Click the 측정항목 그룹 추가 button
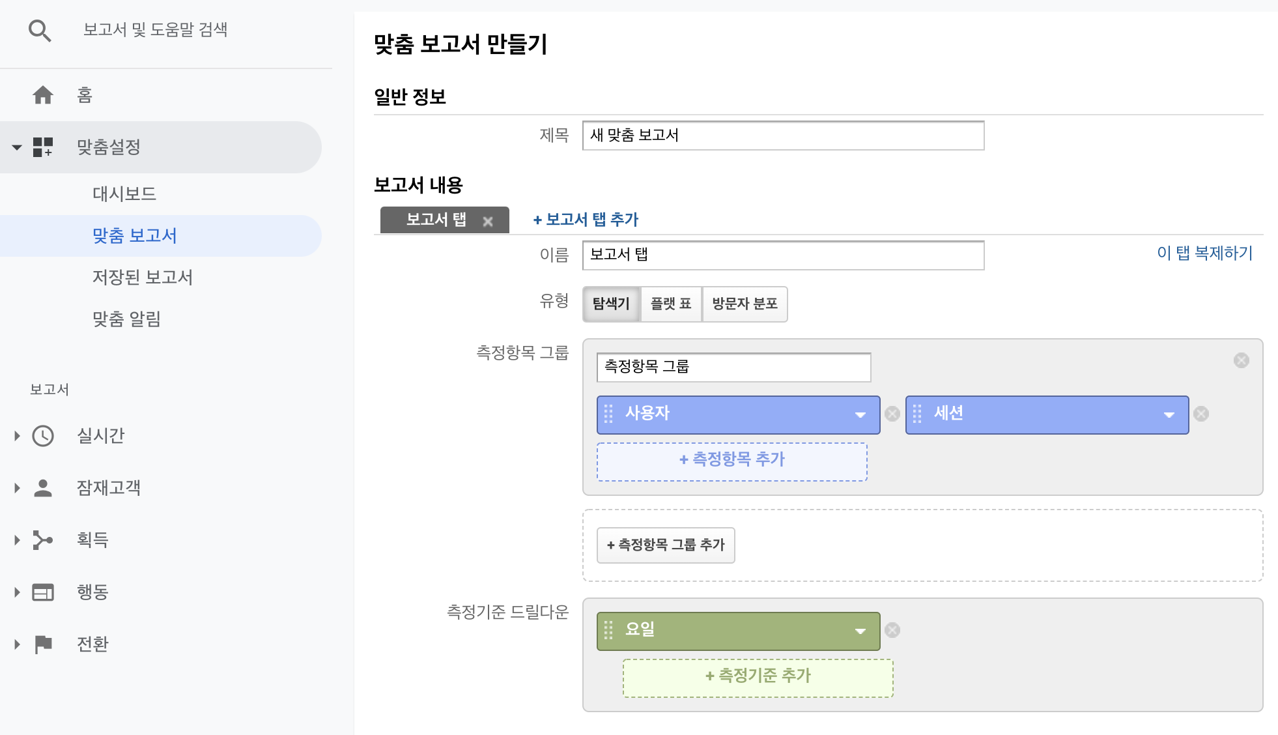 click(666, 545)
